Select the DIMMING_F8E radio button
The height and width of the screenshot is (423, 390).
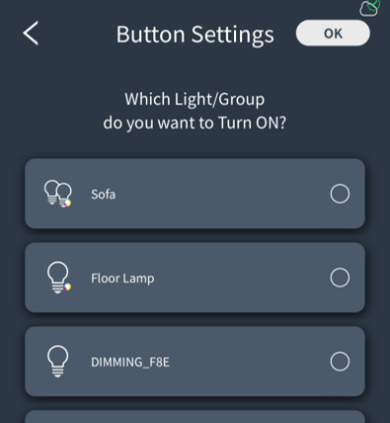pyautogui.click(x=340, y=362)
